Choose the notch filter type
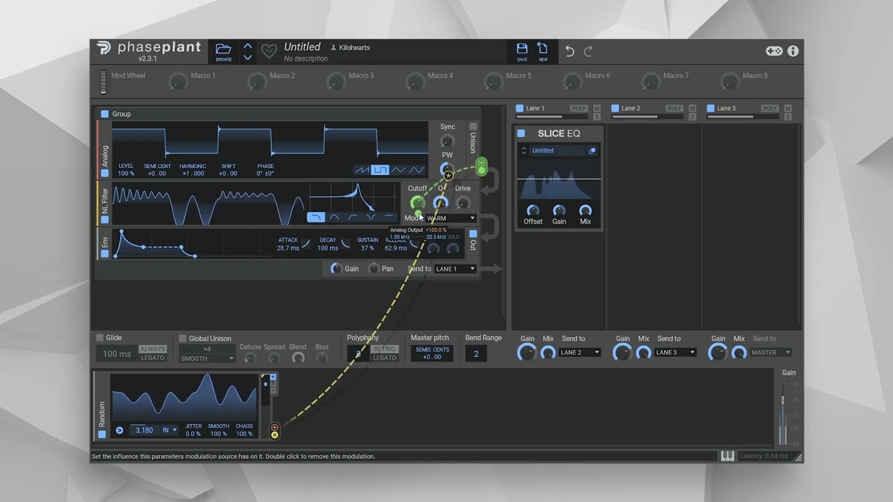The image size is (893, 502). [370, 218]
